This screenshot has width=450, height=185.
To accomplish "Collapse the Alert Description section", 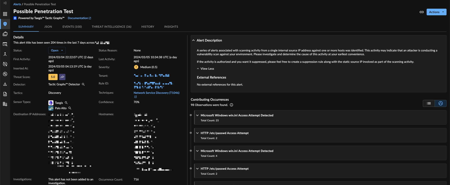I will click(x=193, y=40).
